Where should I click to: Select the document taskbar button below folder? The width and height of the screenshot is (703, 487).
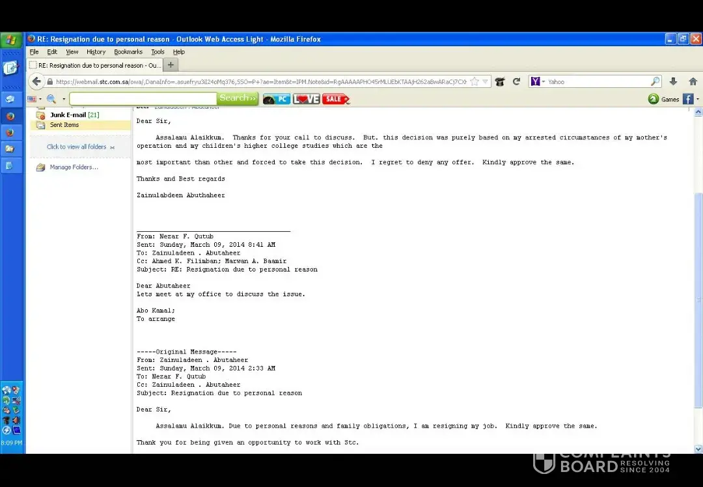pos(10,166)
